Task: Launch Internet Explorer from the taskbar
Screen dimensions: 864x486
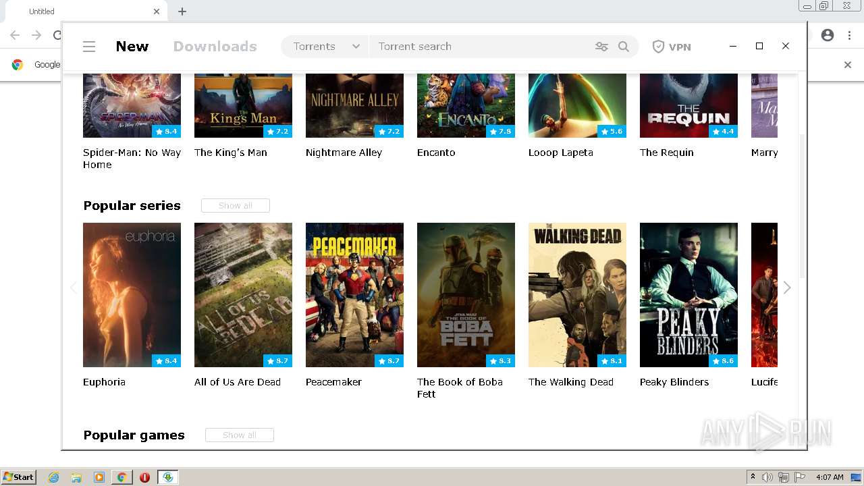Action: (x=53, y=477)
